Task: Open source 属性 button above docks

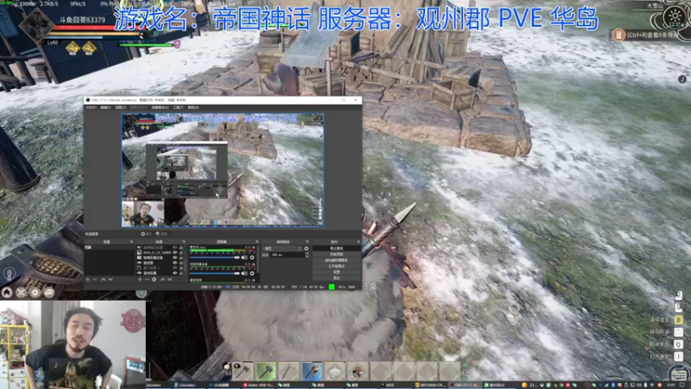Action: pyautogui.click(x=146, y=233)
